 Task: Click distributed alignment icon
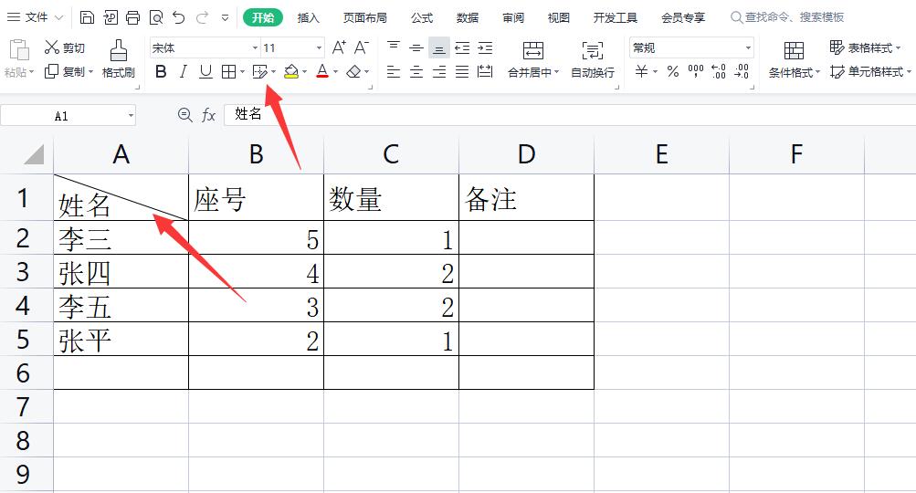pos(485,72)
